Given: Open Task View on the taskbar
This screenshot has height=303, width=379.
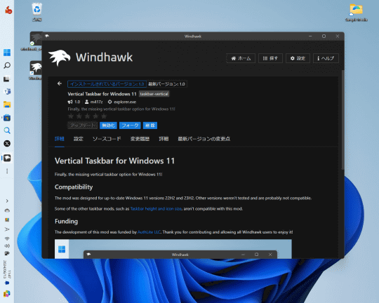Looking at the screenshot, I should pyautogui.click(x=7, y=79).
